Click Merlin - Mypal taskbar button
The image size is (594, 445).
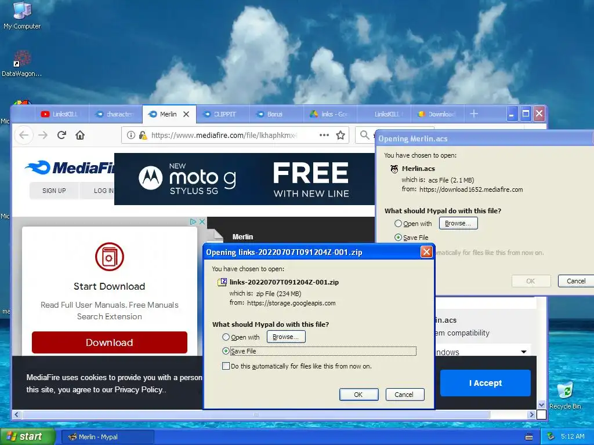coord(108,437)
